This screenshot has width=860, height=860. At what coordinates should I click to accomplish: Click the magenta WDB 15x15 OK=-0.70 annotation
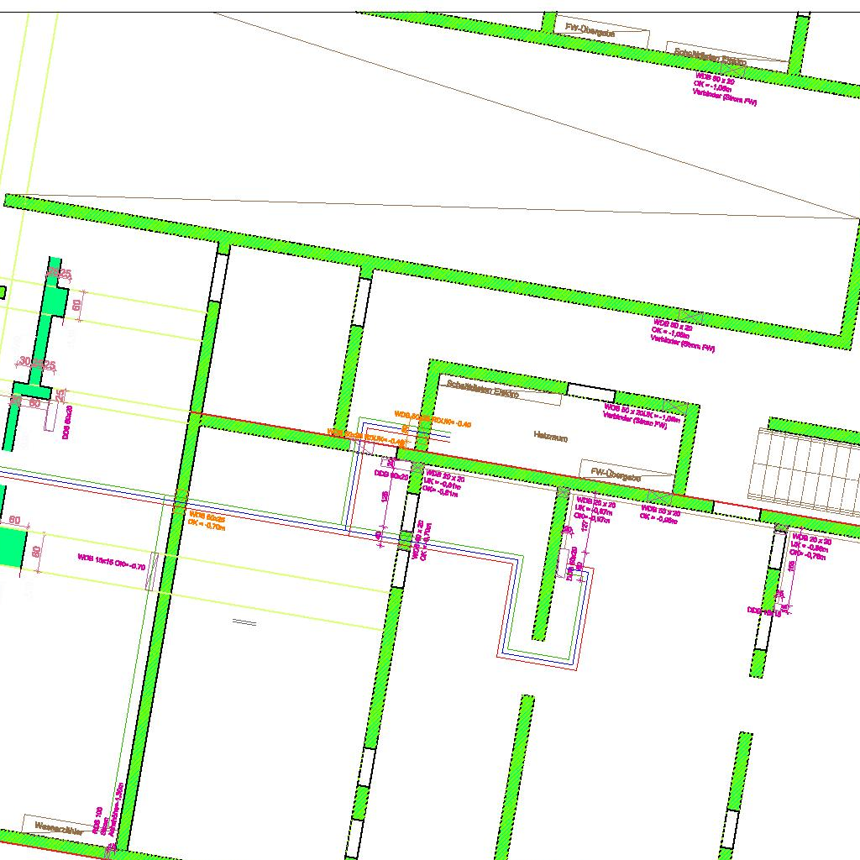pos(111,562)
